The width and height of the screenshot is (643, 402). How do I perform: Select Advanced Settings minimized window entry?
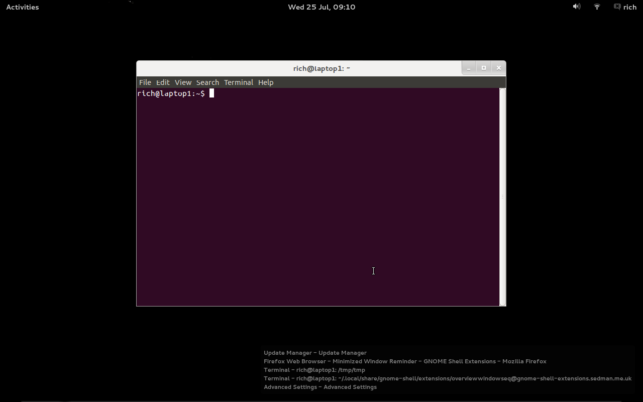click(x=320, y=387)
